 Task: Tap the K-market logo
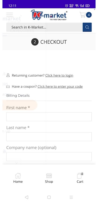[49, 15]
